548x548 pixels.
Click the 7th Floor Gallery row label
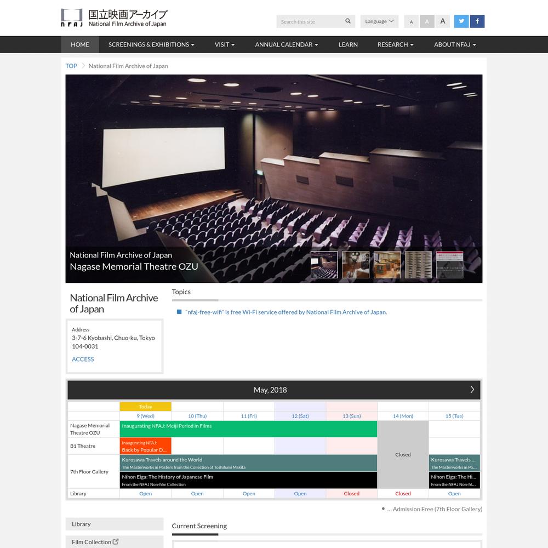[89, 471]
